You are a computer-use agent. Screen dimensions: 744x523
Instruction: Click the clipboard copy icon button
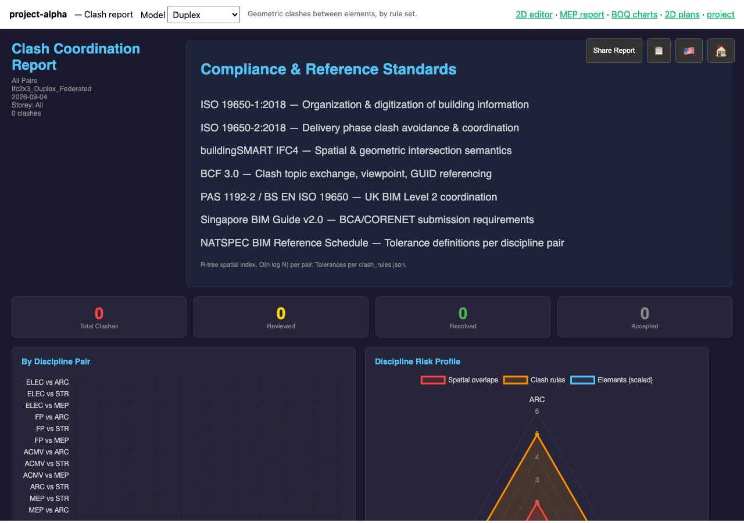(x=659, y=51)
